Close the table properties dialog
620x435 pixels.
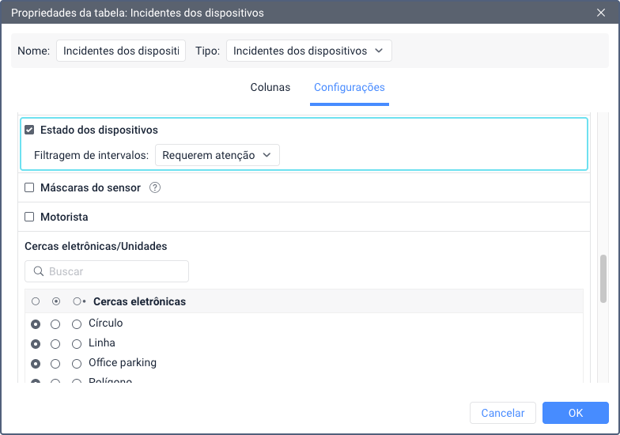600,13
